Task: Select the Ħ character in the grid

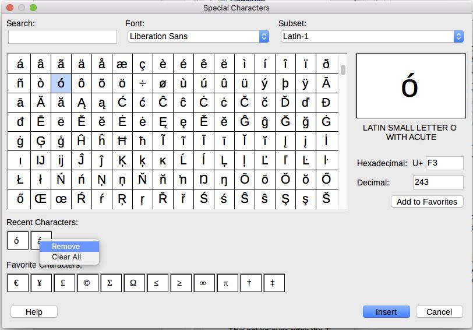Action: [x=122, y=141]
